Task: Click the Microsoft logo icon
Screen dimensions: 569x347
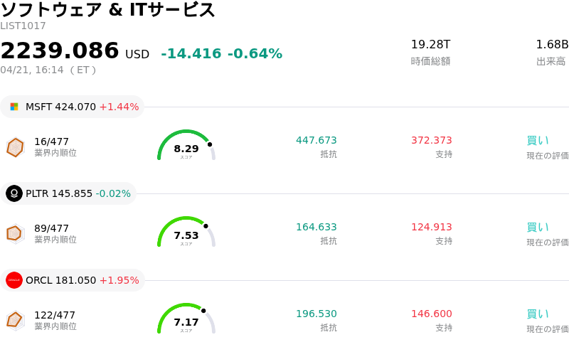Action: click(14, 107)
